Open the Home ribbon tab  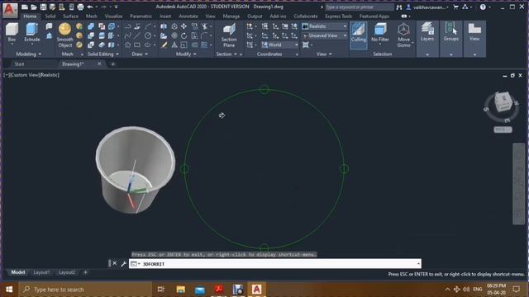pos(30,16)
